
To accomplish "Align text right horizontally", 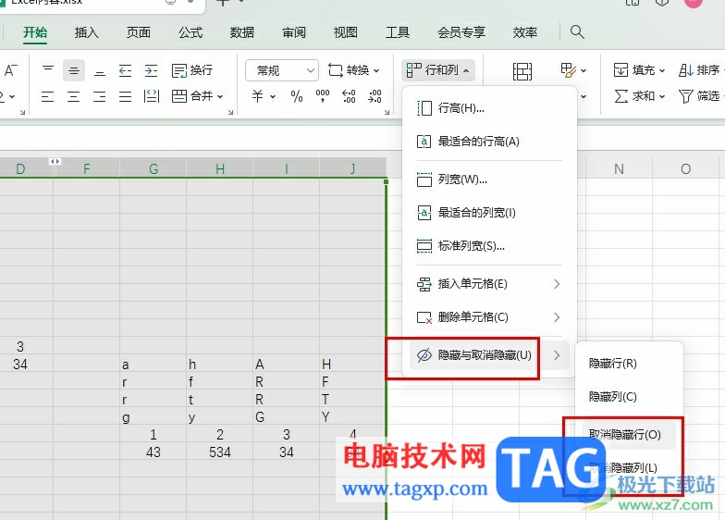I will click(100, 96).
